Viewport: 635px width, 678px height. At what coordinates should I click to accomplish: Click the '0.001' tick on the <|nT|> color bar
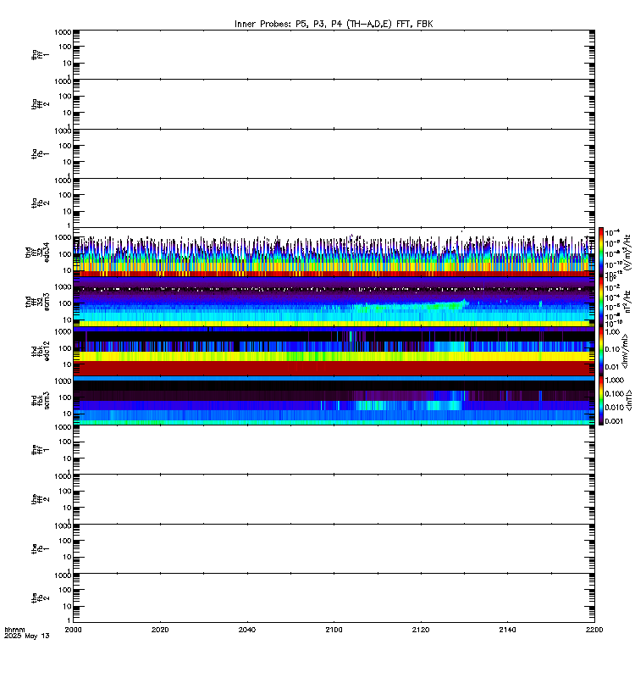click(615, 421)
